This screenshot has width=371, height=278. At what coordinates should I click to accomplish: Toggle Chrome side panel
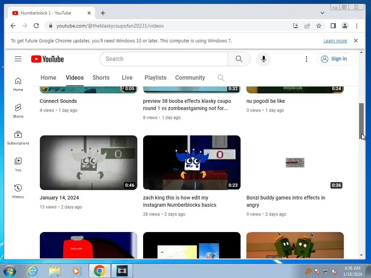point(333,26)
